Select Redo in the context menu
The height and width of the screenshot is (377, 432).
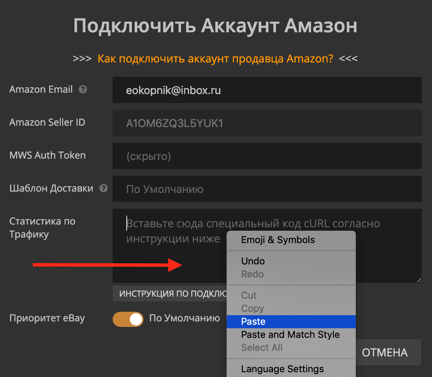(291, 274)
